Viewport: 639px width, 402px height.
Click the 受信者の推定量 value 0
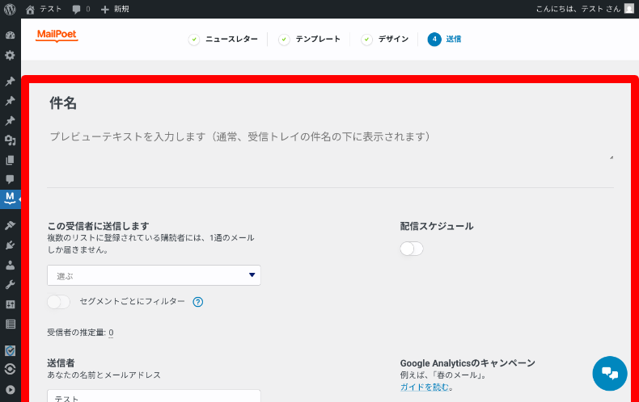111,333
